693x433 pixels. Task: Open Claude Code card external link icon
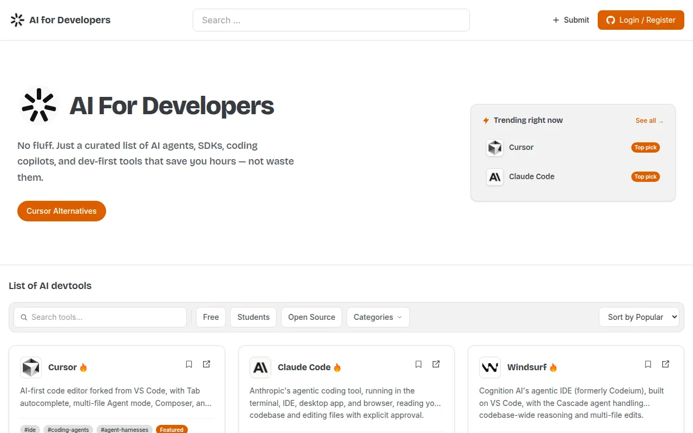coord(436,364)
